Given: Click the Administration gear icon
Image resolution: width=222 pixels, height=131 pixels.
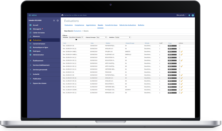Looking at the screenshot, I should tap(31, 55).
